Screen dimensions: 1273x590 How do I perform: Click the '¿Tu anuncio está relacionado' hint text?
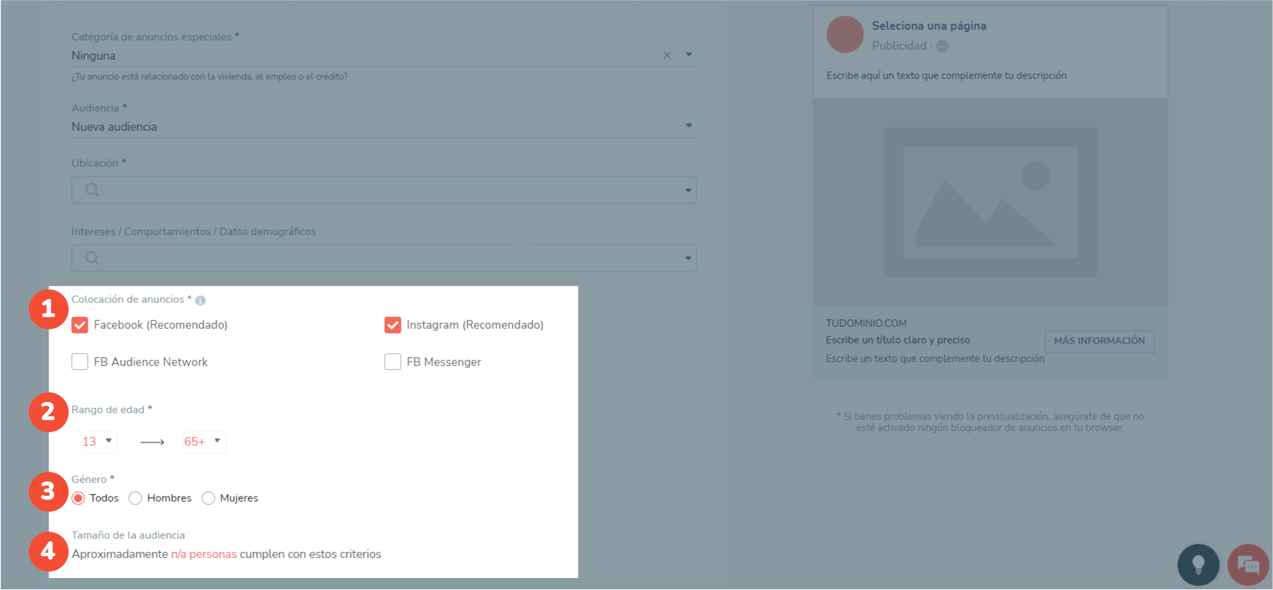[210, 76]
